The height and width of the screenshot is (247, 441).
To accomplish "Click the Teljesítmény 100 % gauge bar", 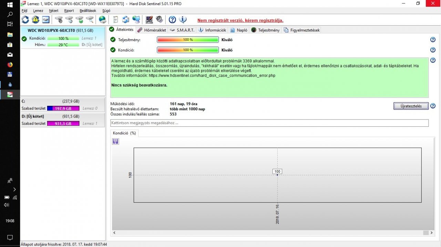I will pos(188,40).
